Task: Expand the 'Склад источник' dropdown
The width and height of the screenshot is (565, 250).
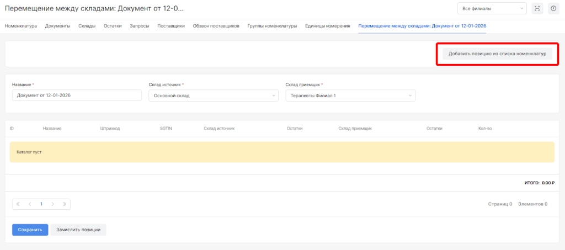Action: pyautogui.click(x=214, y=95)
